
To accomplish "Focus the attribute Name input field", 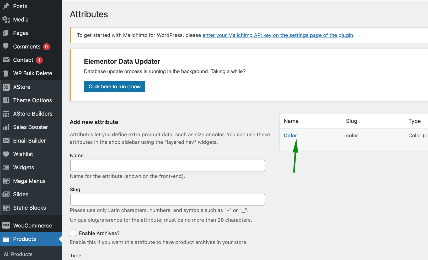I will click(168, 165).
